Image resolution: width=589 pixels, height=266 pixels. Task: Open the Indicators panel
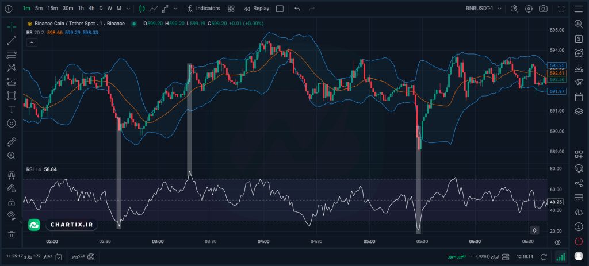[203, 9]
